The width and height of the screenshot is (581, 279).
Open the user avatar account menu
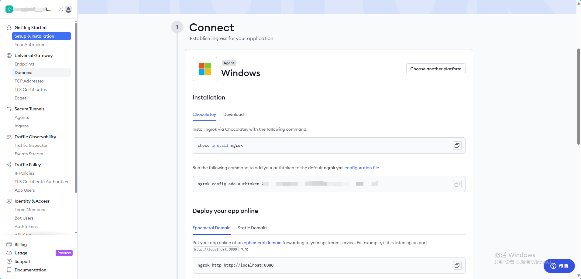pos(68,9)
